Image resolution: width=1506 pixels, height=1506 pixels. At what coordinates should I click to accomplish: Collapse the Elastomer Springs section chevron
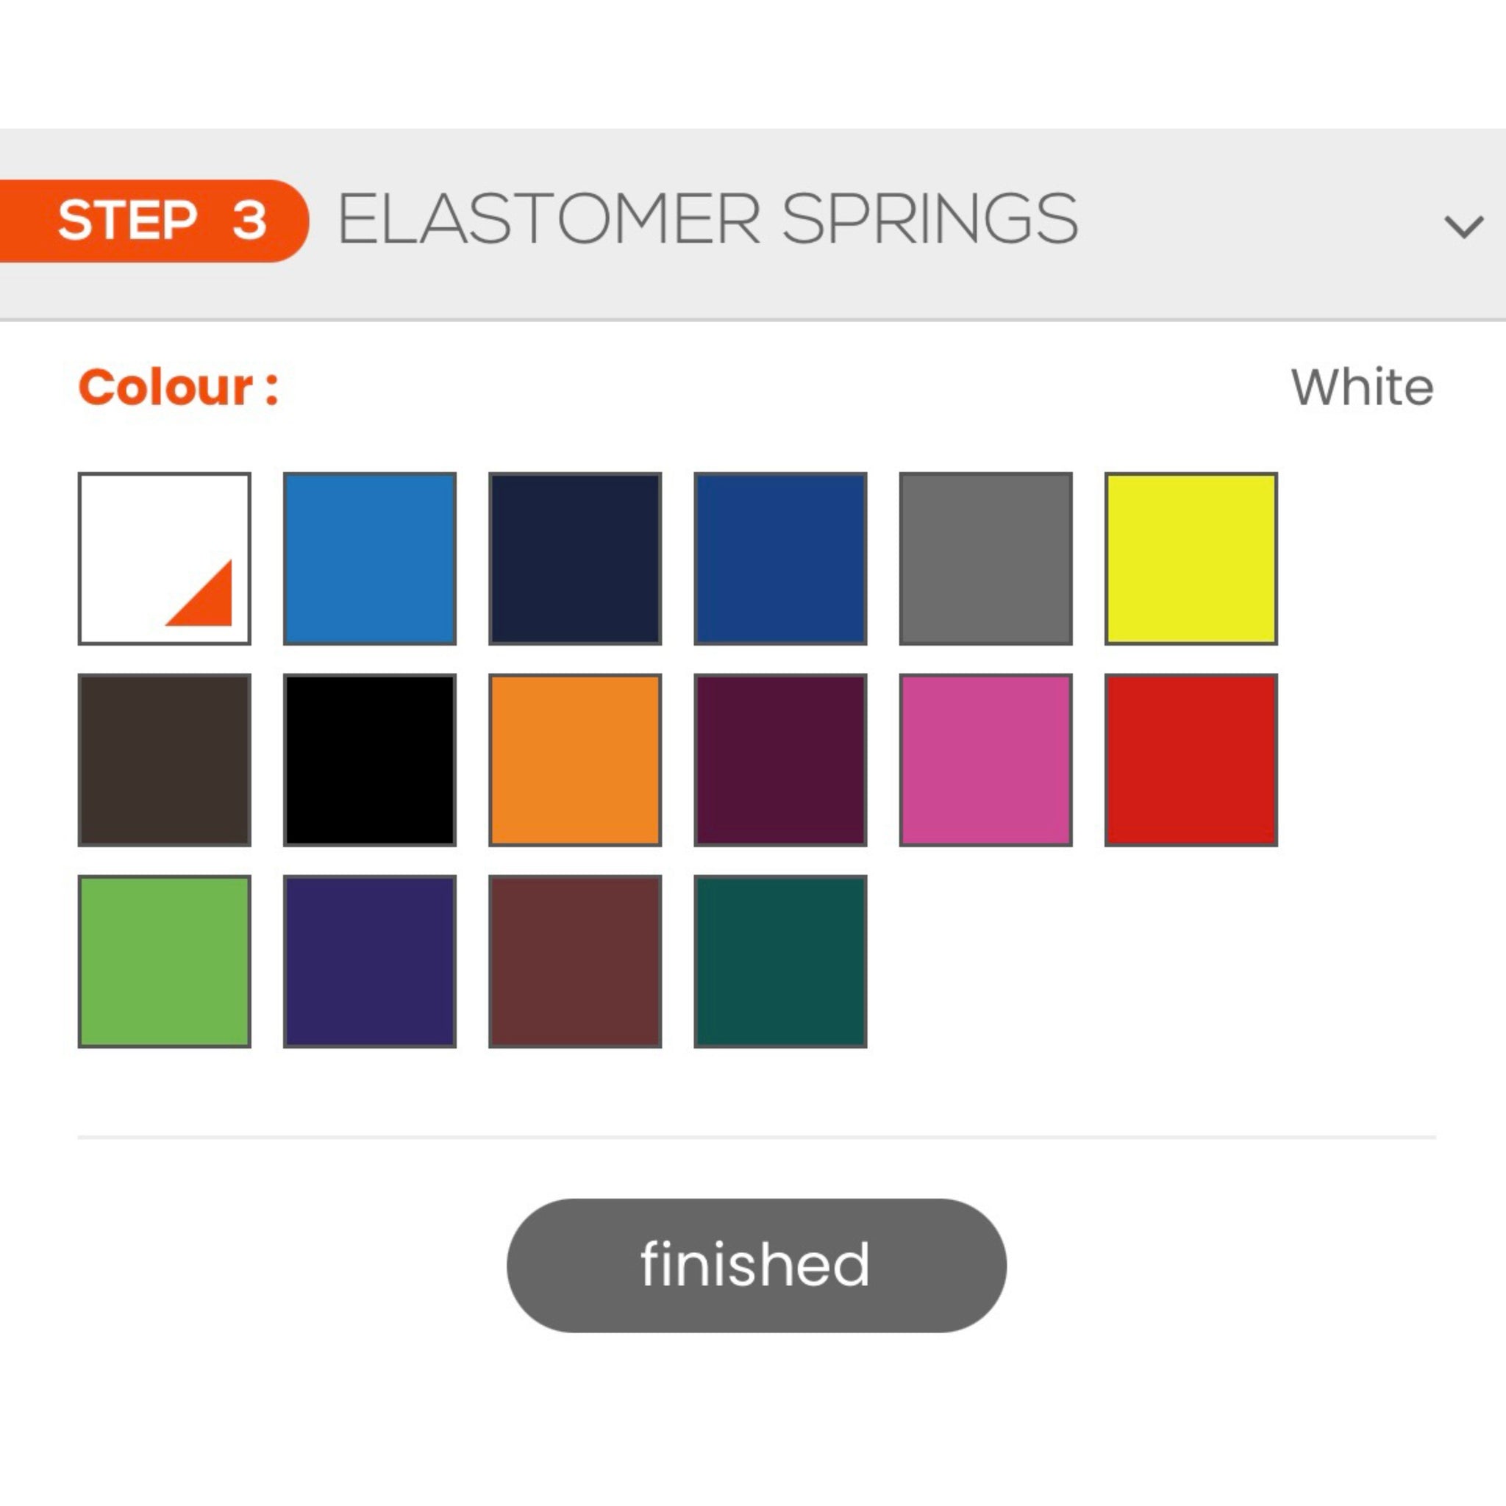click(1463, 226)
